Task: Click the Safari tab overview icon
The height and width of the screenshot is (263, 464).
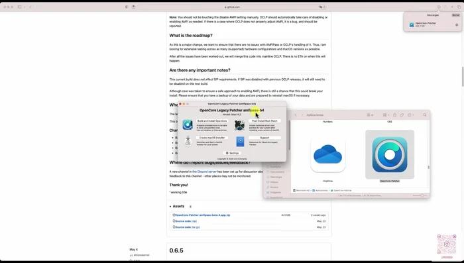Action: 459,7
